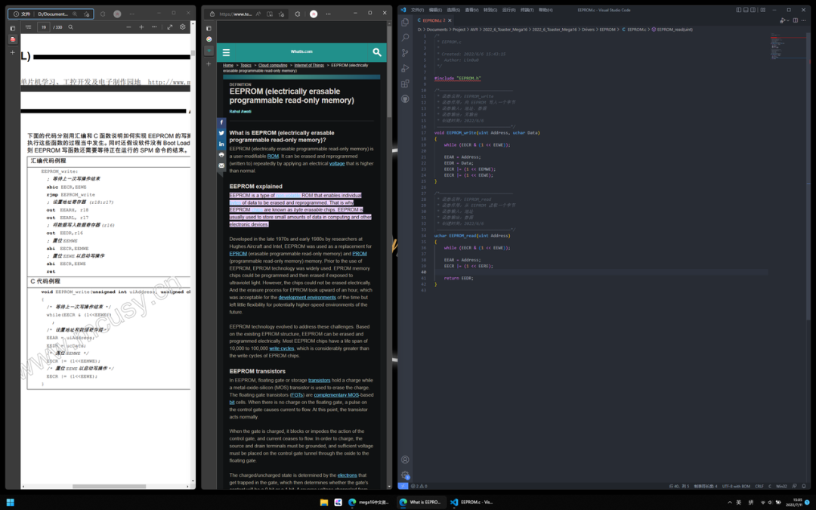The image size is (816, 510).
Task: Open PDF viewer settings gear
Action: tap(182, 27)
